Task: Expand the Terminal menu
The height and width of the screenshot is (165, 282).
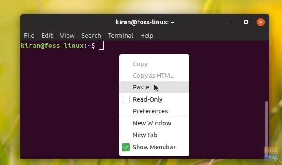Action: tap(121, 36)
